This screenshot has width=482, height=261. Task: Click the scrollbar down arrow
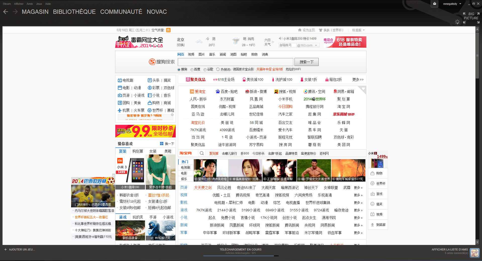tap(477, 242)
